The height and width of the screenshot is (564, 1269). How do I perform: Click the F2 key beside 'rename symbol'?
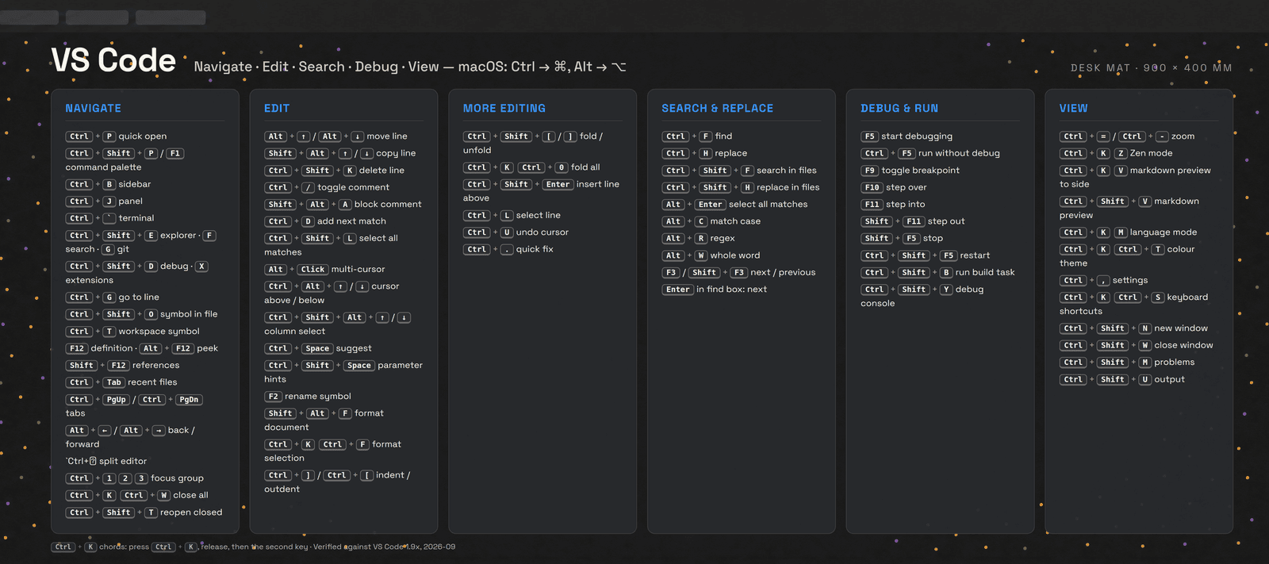coord(273,397)
